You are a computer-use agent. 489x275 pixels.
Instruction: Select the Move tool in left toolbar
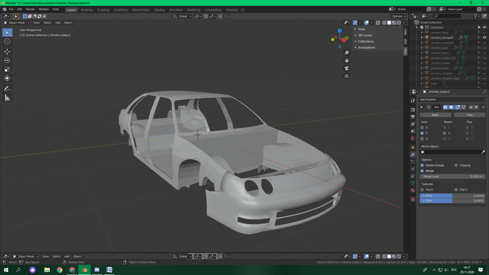coord(7,52)
